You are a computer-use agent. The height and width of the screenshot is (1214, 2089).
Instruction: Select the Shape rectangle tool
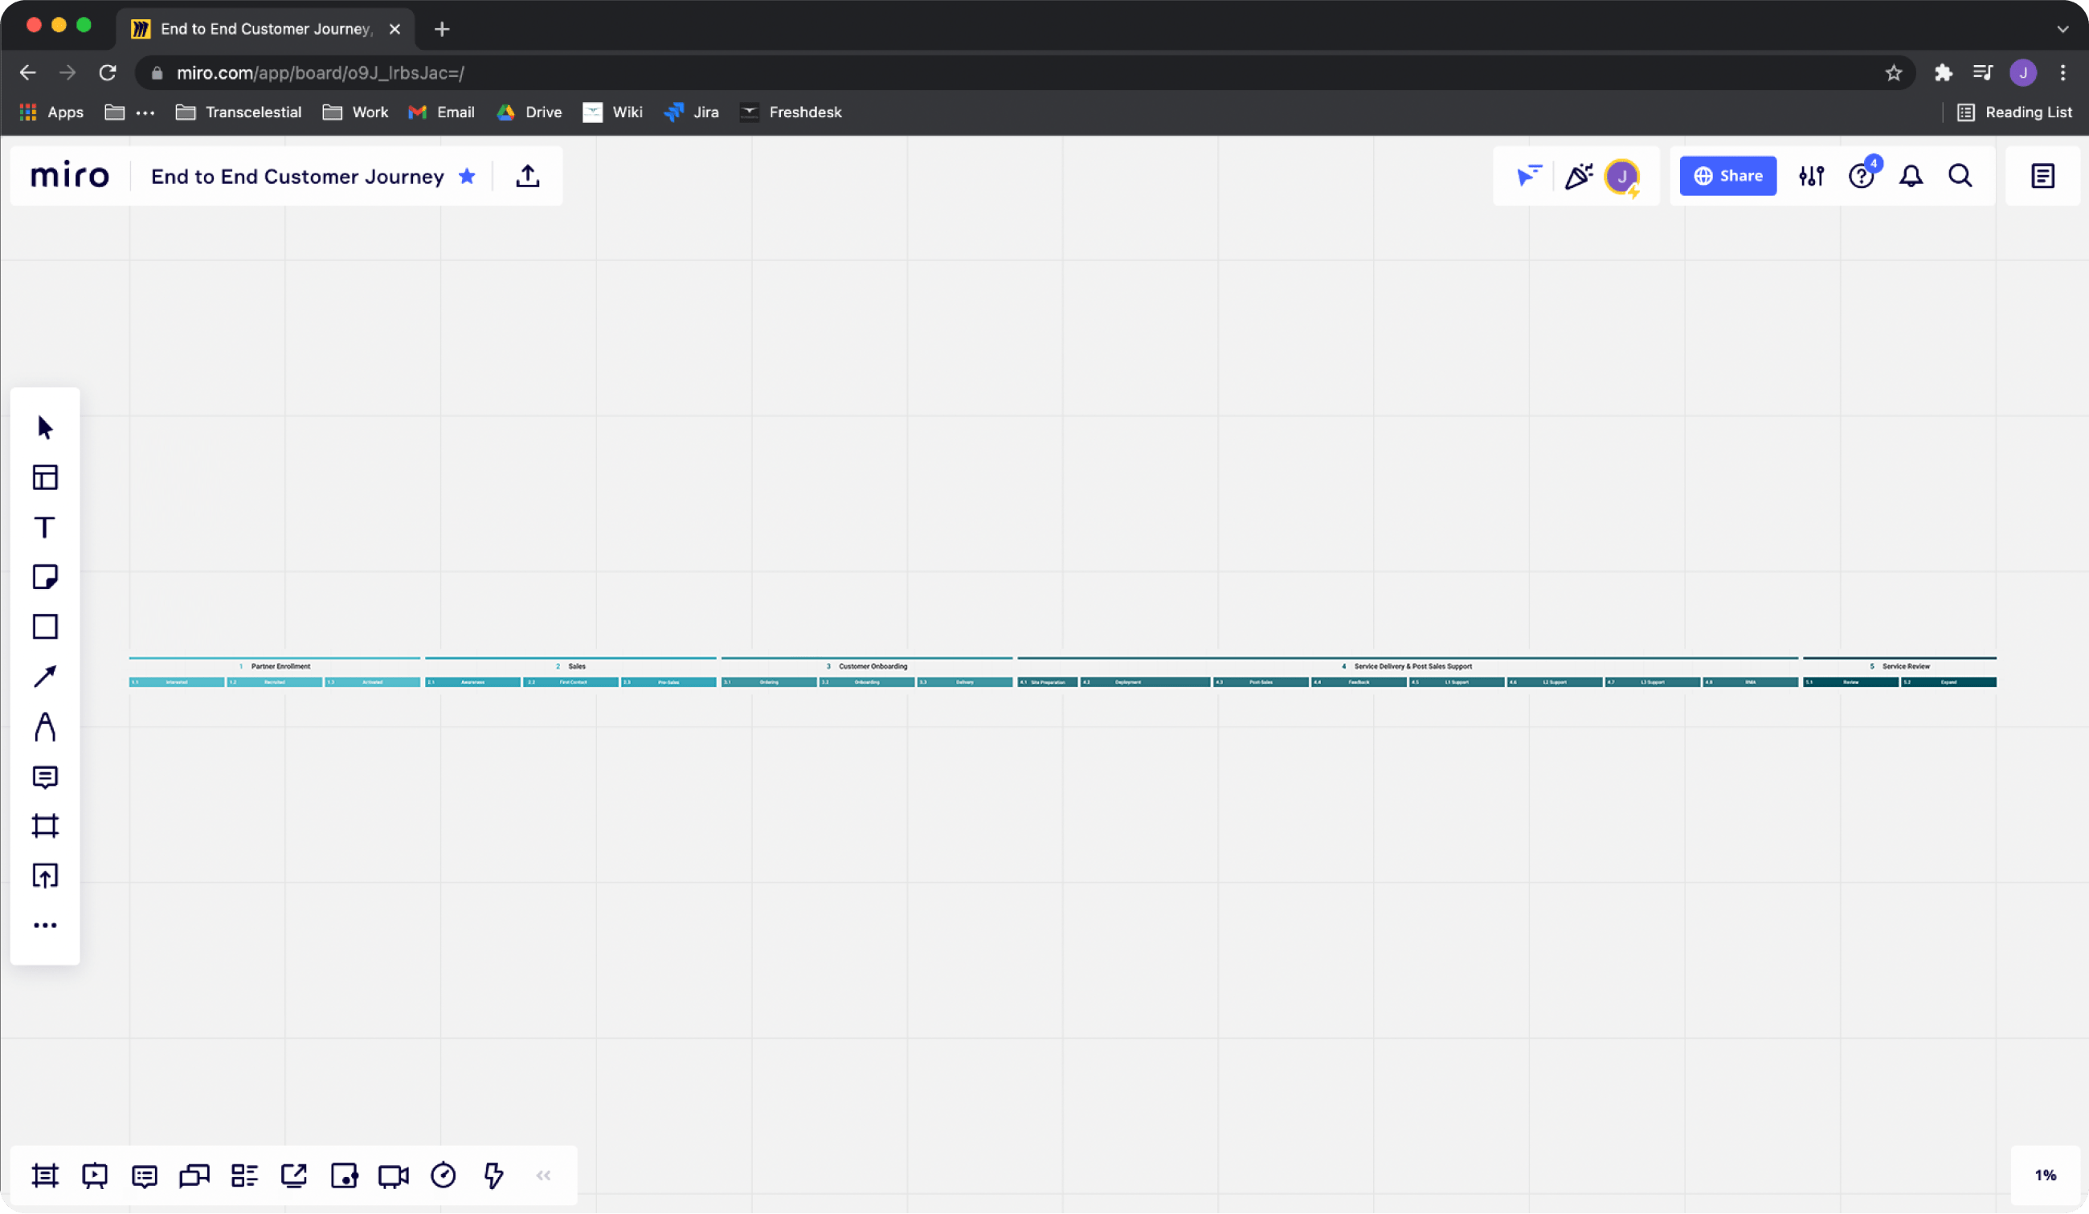[x=45, y=627]
